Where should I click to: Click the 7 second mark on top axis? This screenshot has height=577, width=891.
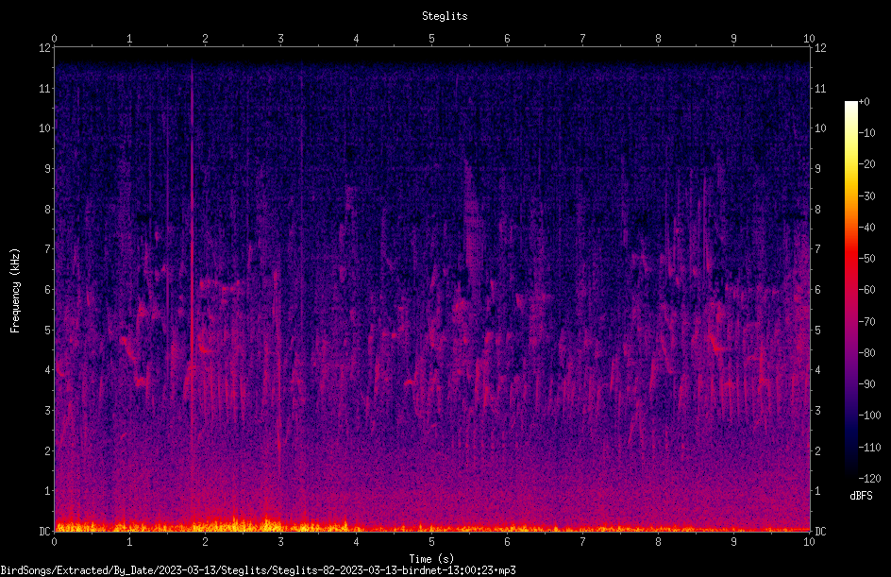click(x=582, y=38)
